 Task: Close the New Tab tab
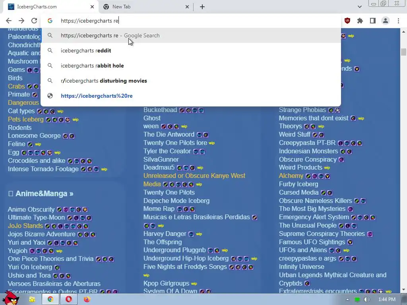[x=187, y=7]
